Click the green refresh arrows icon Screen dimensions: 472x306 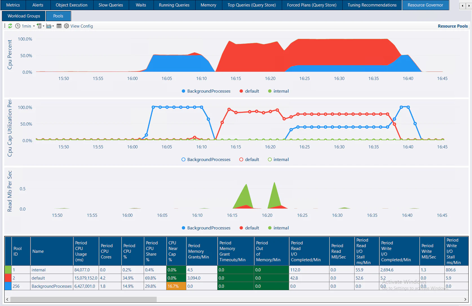[x=10, y=26]
